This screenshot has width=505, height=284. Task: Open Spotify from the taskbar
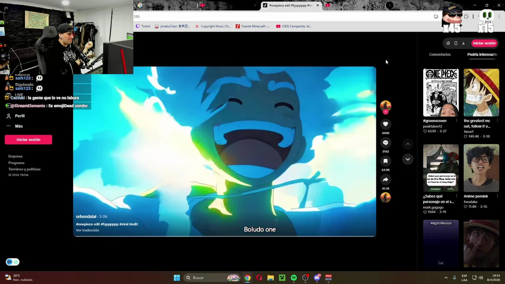coord(294,278)
